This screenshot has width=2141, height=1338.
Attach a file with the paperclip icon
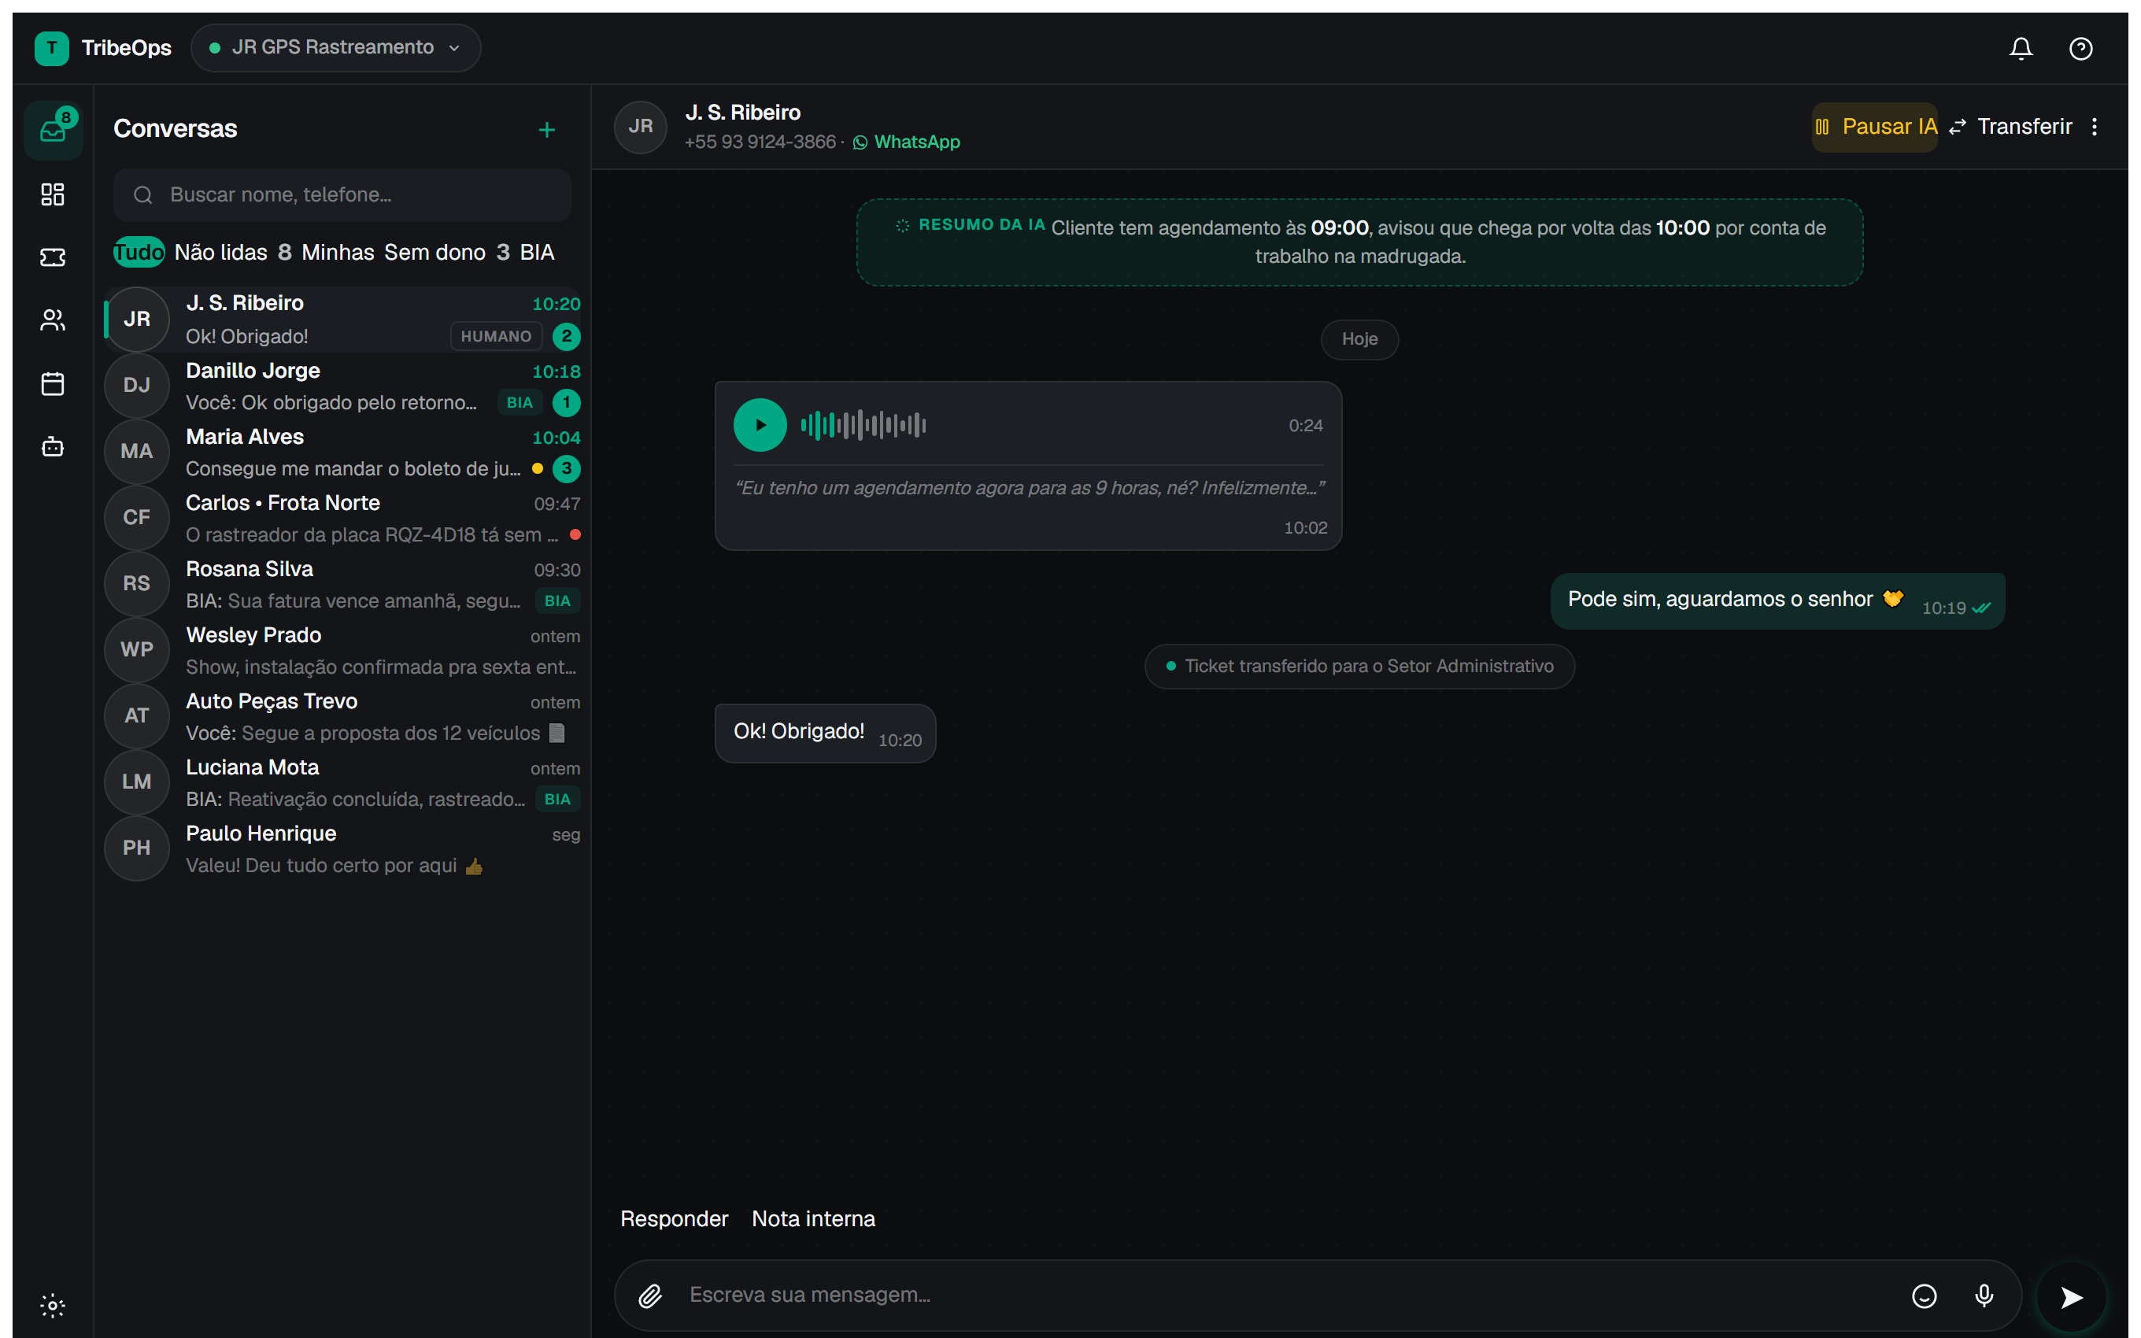[x=650, y=1296]
